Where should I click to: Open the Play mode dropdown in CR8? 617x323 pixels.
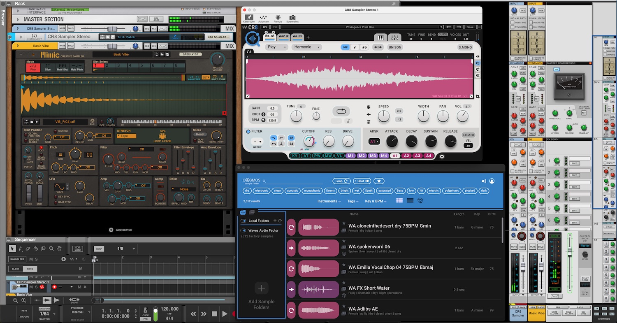pos(276,47)
